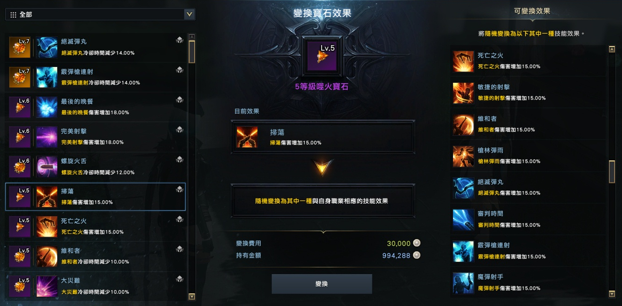This screenshot has width=622, height=306.
Task: Click the Lv.5 gem icon in the center frame
Action: [322, 55]
